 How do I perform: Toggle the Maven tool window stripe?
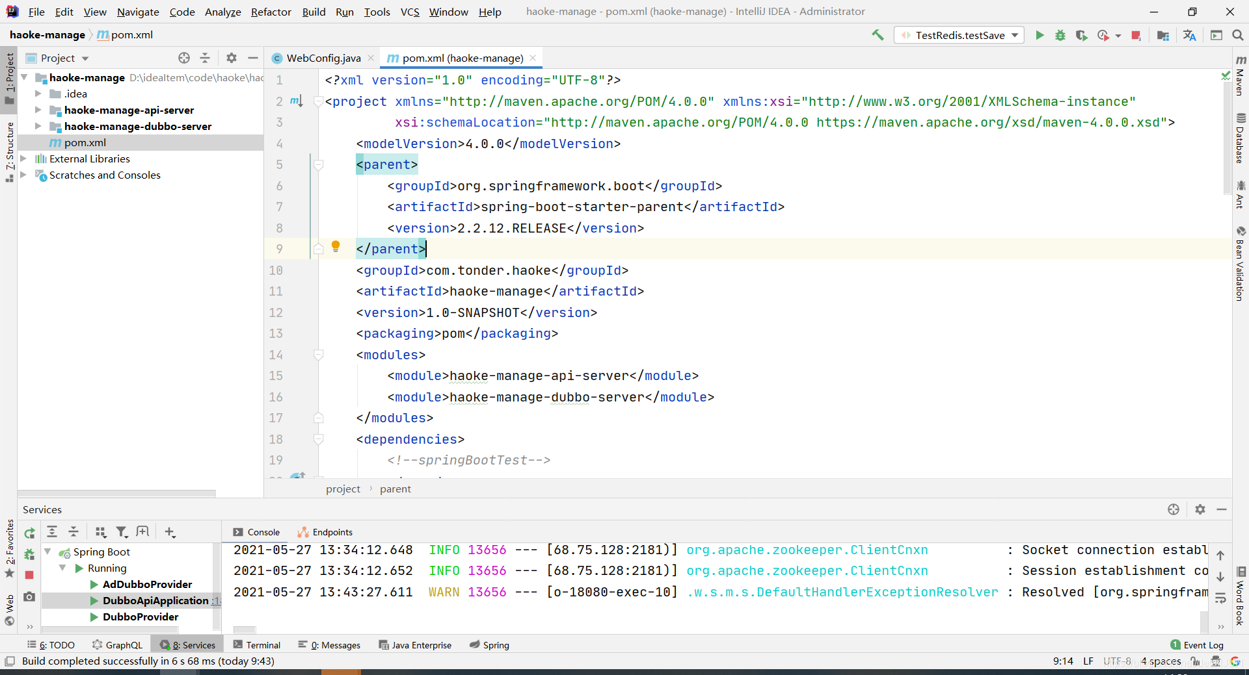(x=1241, y=76)
